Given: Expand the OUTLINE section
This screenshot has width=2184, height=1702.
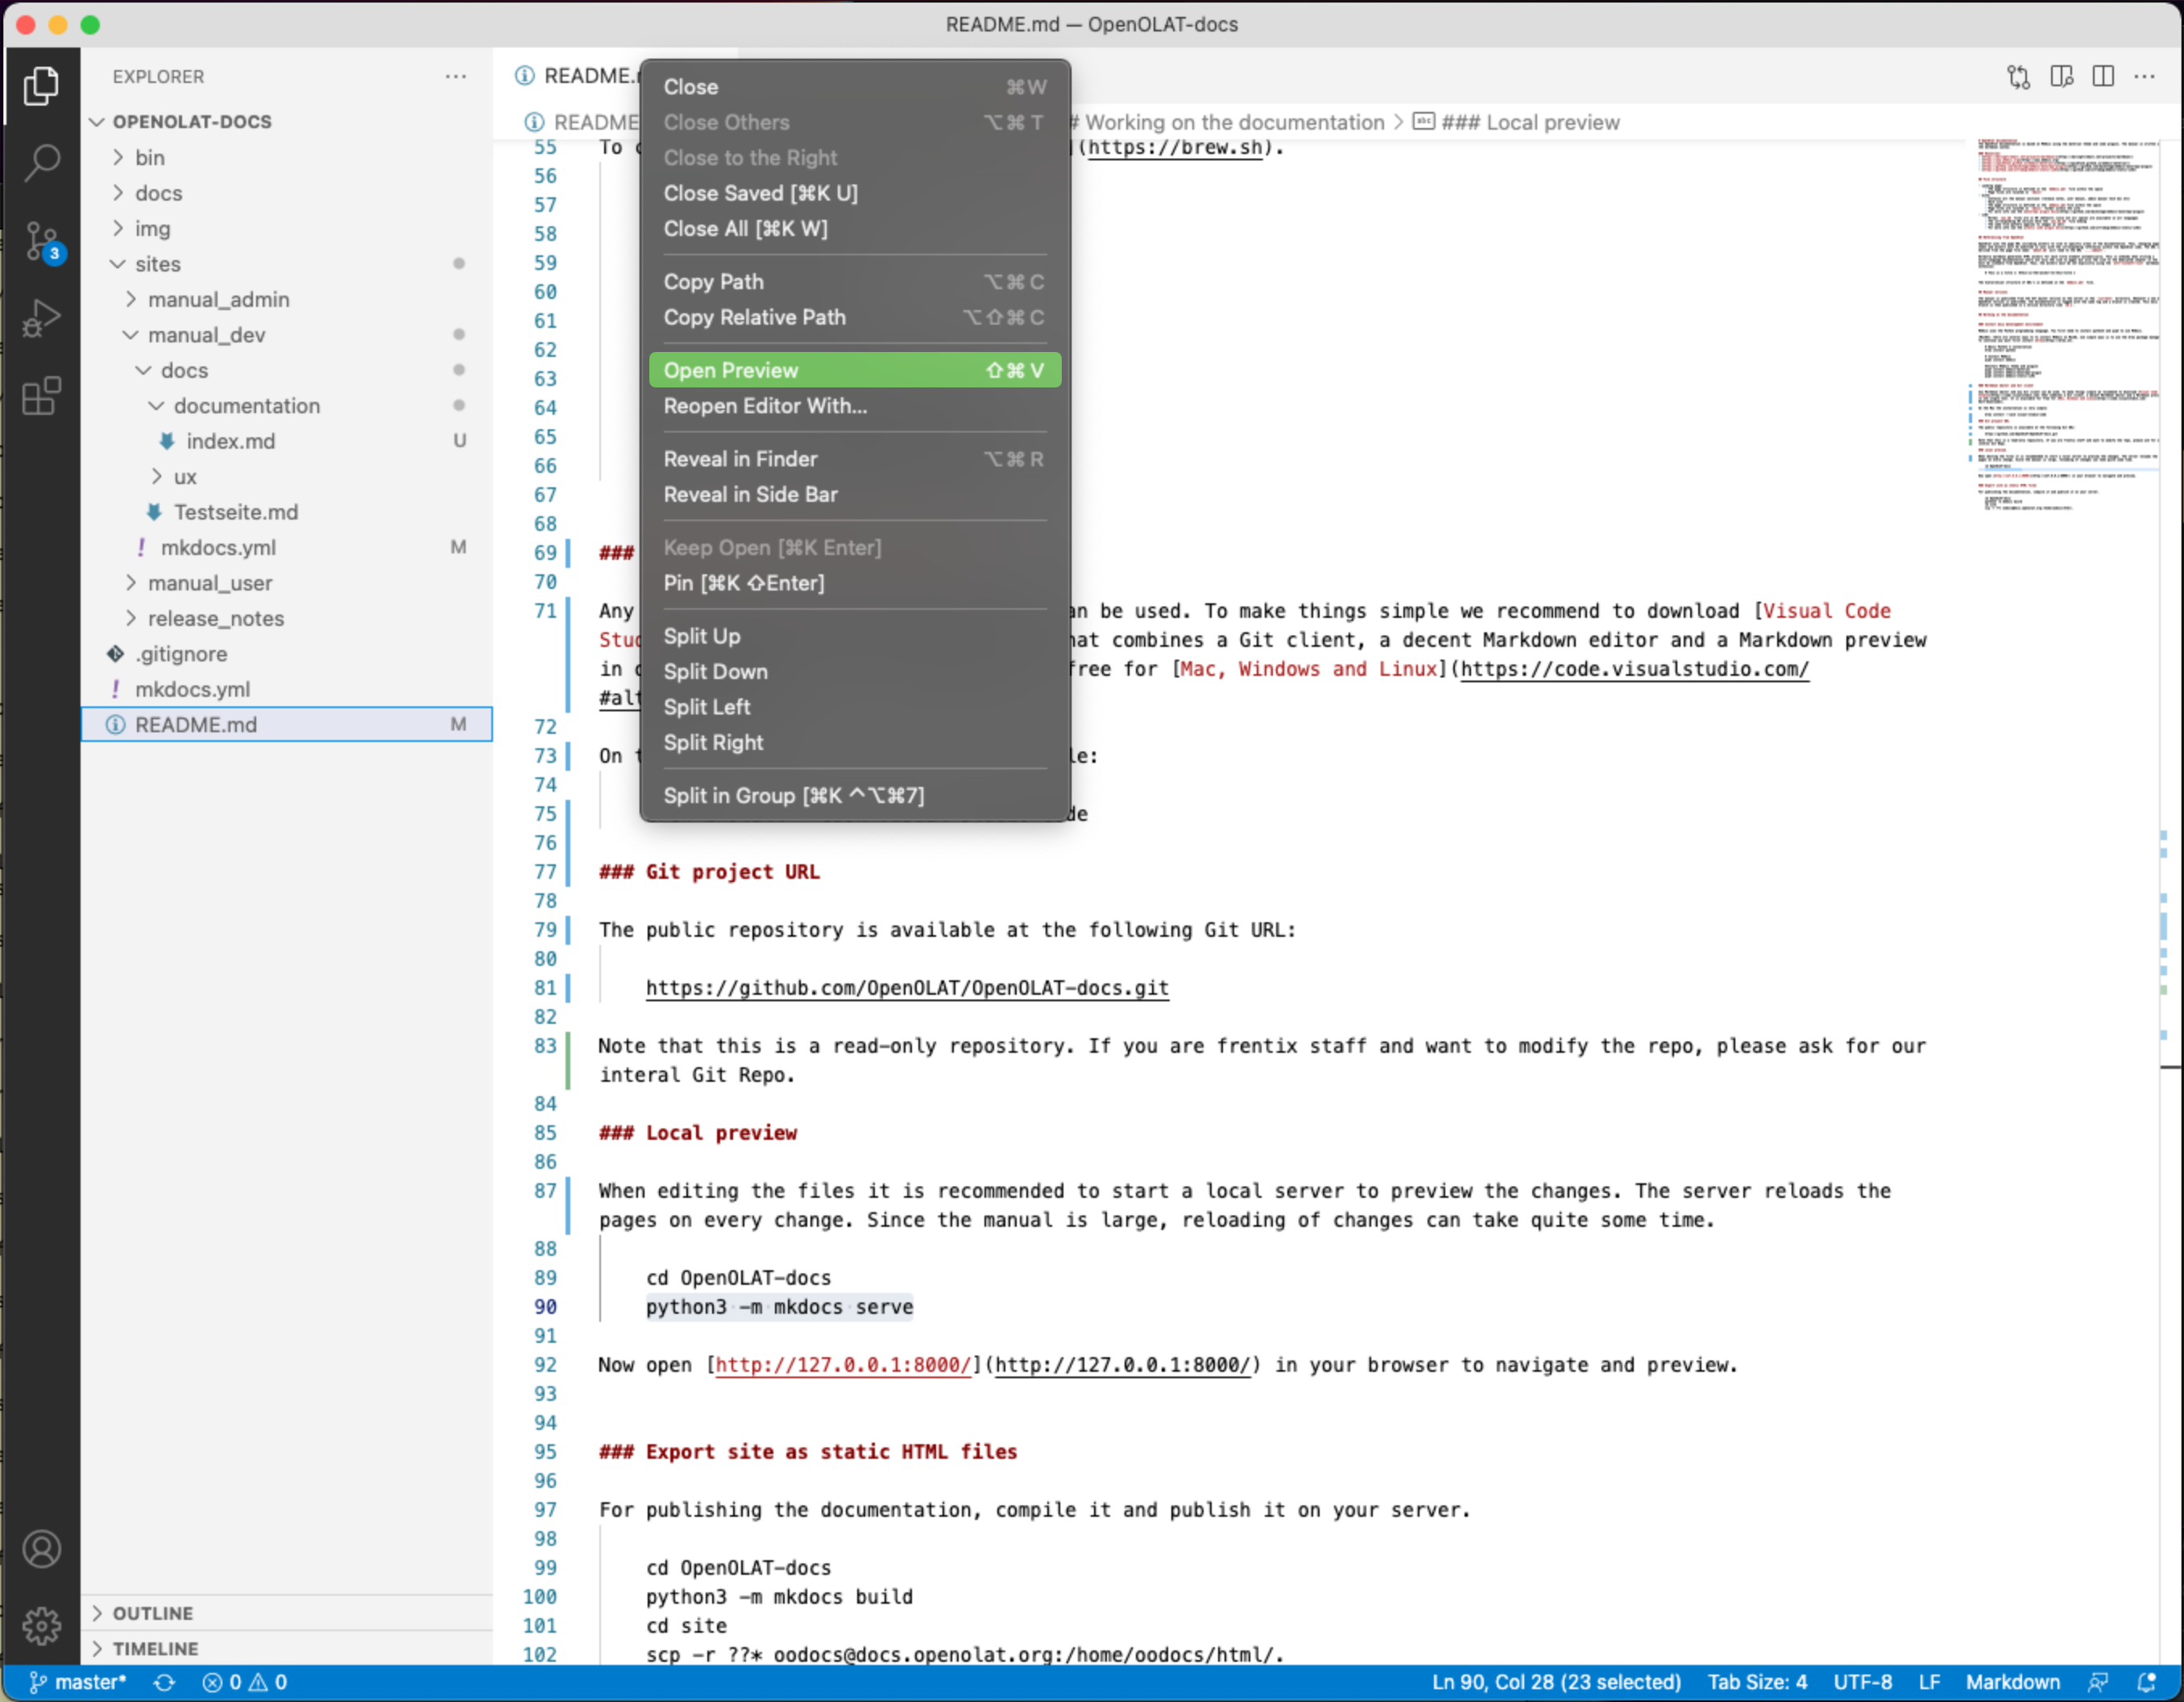Looking at the screenshot, I should (x=152, y=1613).
